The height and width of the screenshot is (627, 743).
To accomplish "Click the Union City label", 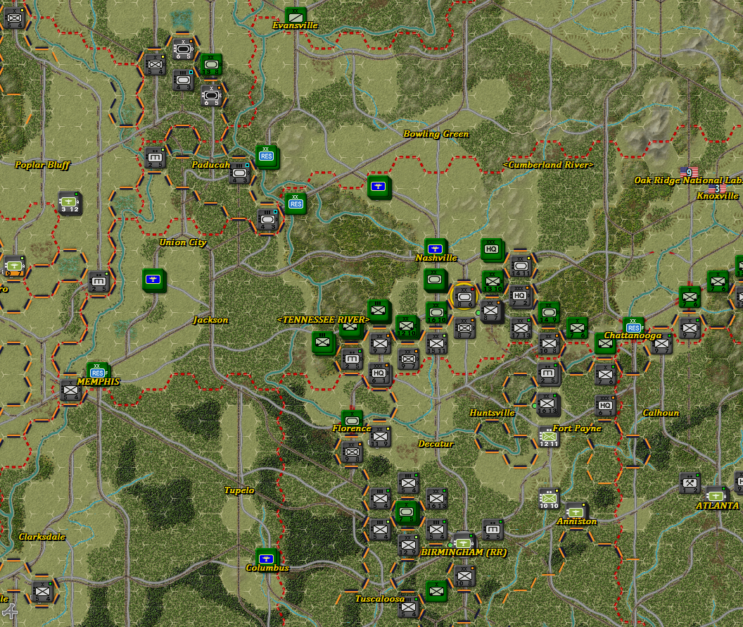I will (x=182, y=242).
